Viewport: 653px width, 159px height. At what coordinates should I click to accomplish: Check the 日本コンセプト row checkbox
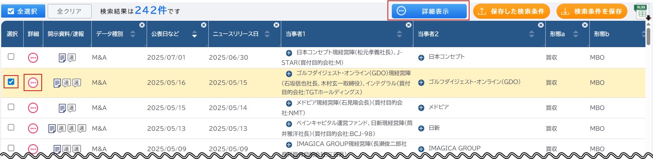tap(11, 57)
